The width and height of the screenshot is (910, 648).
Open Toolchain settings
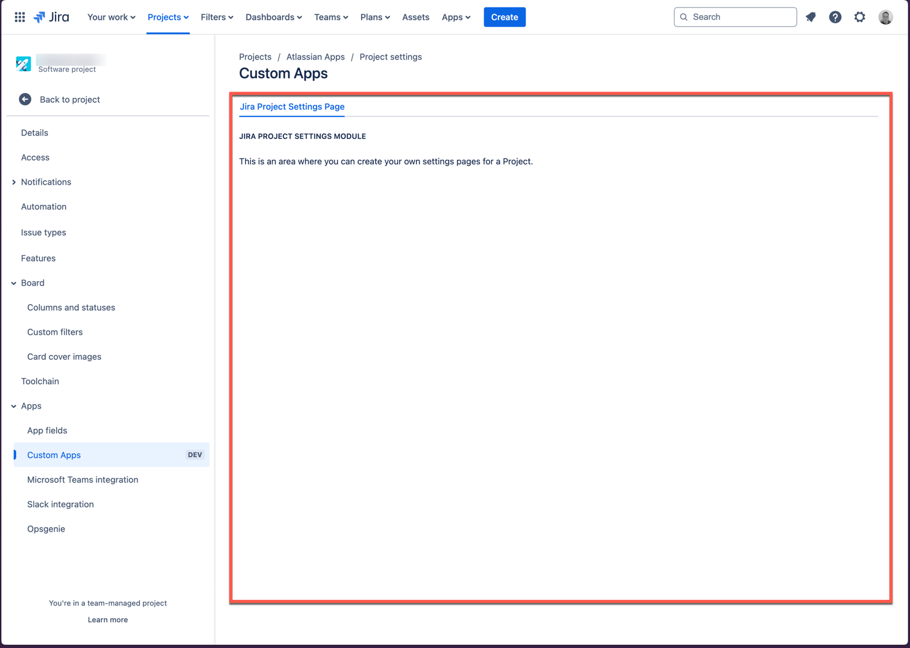pos(40,382)
